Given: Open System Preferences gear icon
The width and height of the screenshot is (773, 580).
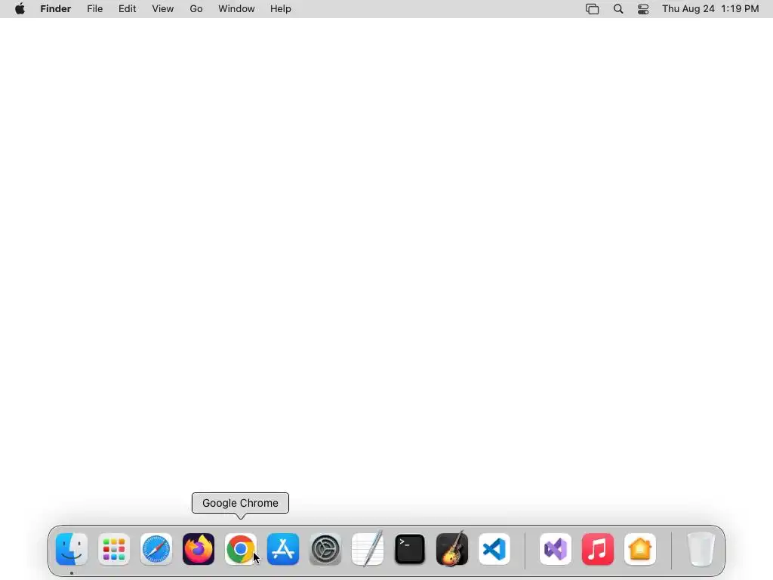Looking at the screenshot, I should 325,549.
